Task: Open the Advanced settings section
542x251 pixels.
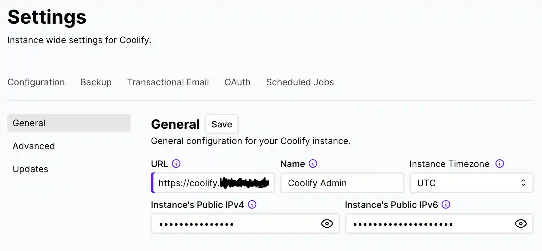Action: coord(34,146)
